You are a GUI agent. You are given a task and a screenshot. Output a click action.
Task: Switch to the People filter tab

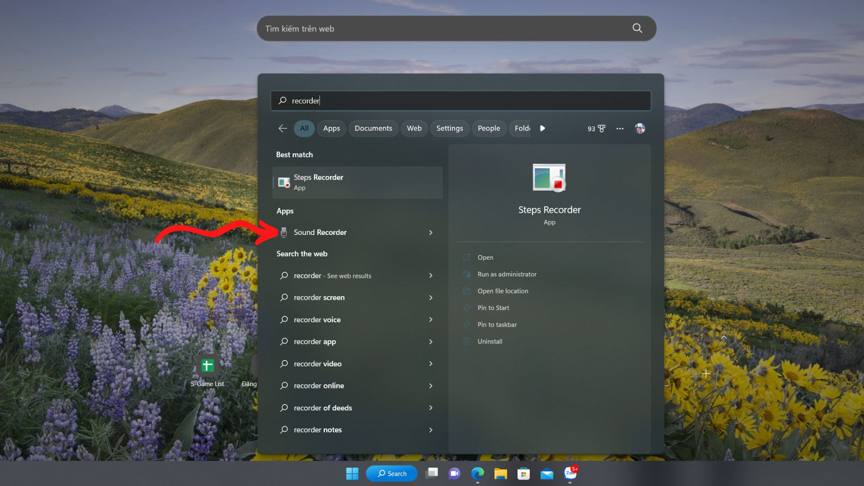click(489, 128)
